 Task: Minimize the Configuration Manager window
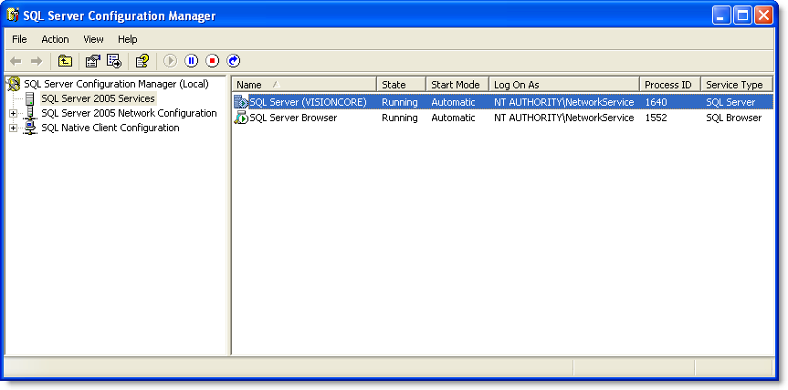pos(721,15)
